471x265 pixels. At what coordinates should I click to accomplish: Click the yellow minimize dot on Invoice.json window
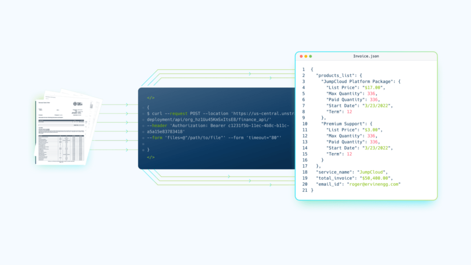[x=306, y=56]
